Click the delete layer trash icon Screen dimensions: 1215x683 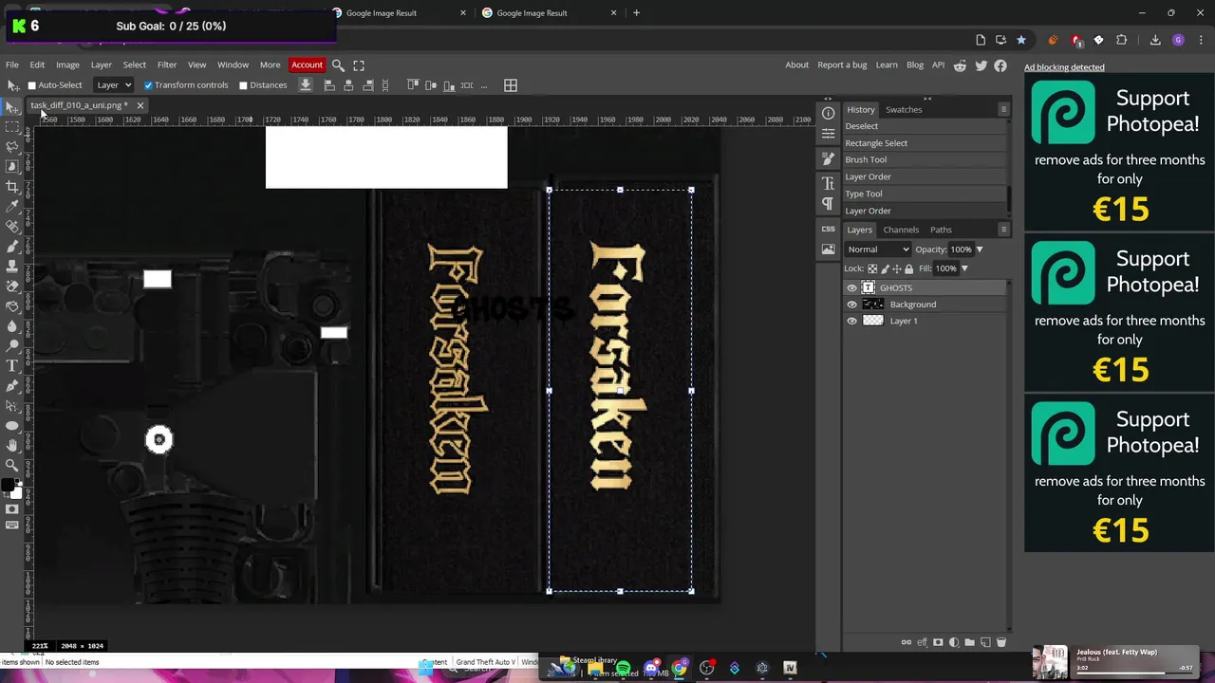click(1000, 642)
